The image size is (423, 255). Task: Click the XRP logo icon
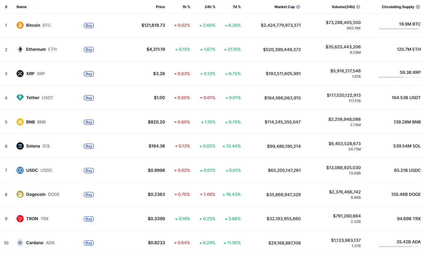click(x=20, y=74)
